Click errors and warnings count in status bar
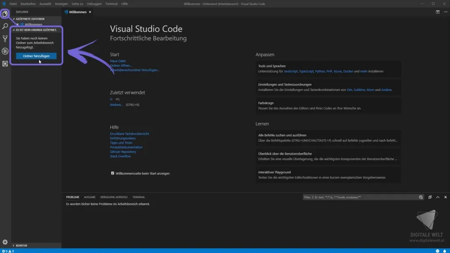The image size is (450, 253). [8, 251]
